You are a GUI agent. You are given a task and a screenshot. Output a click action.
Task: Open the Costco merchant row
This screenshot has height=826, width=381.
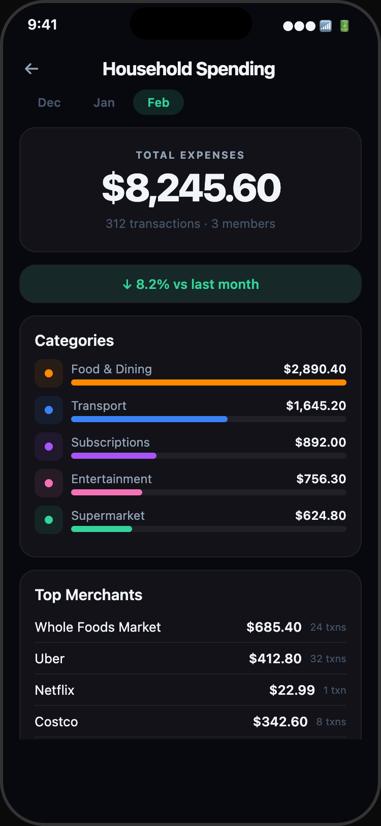pyautogui.click(x=190, y=722)
